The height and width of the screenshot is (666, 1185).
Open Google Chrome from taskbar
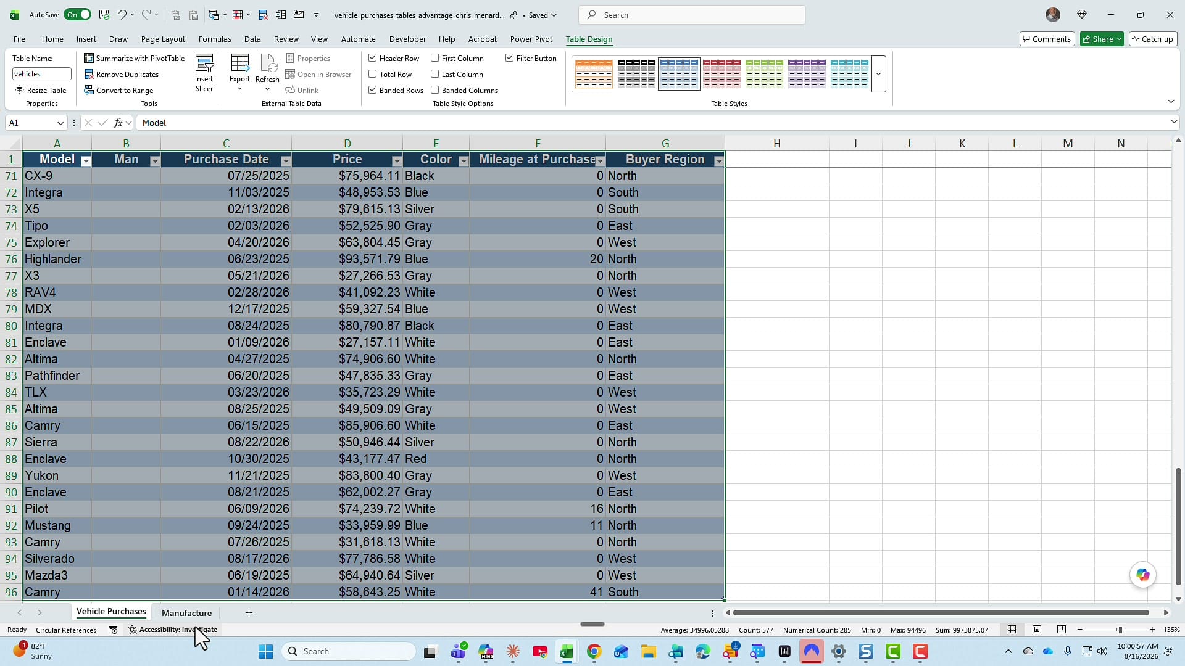594,651
